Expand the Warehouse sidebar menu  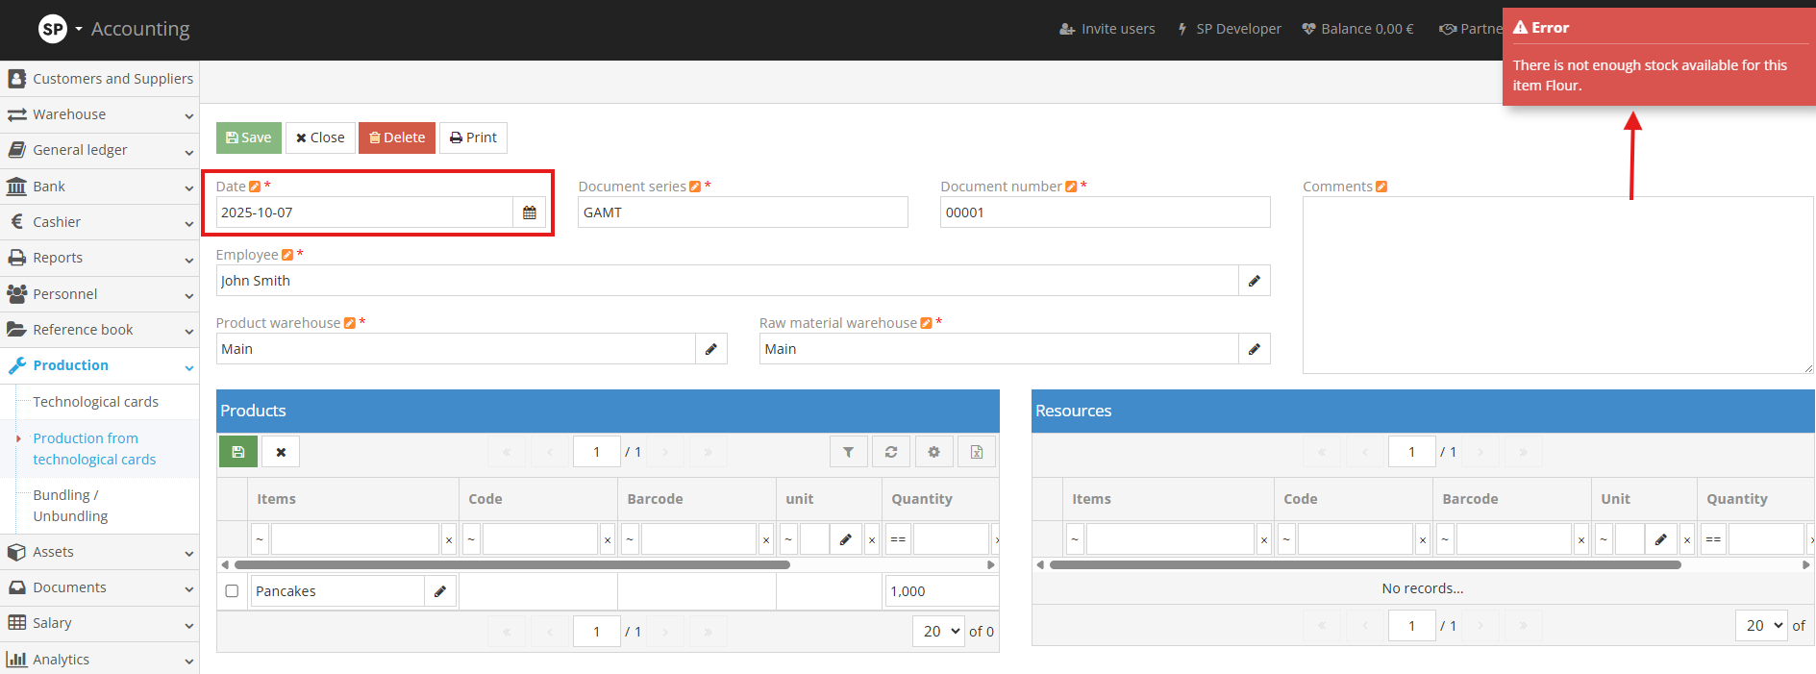(99, 114)
